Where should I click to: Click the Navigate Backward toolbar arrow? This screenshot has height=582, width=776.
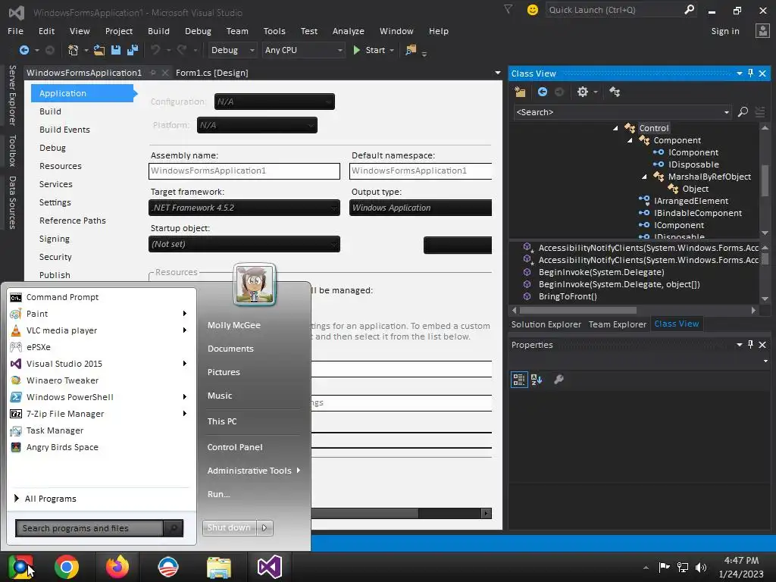click(x=23, y=50)
